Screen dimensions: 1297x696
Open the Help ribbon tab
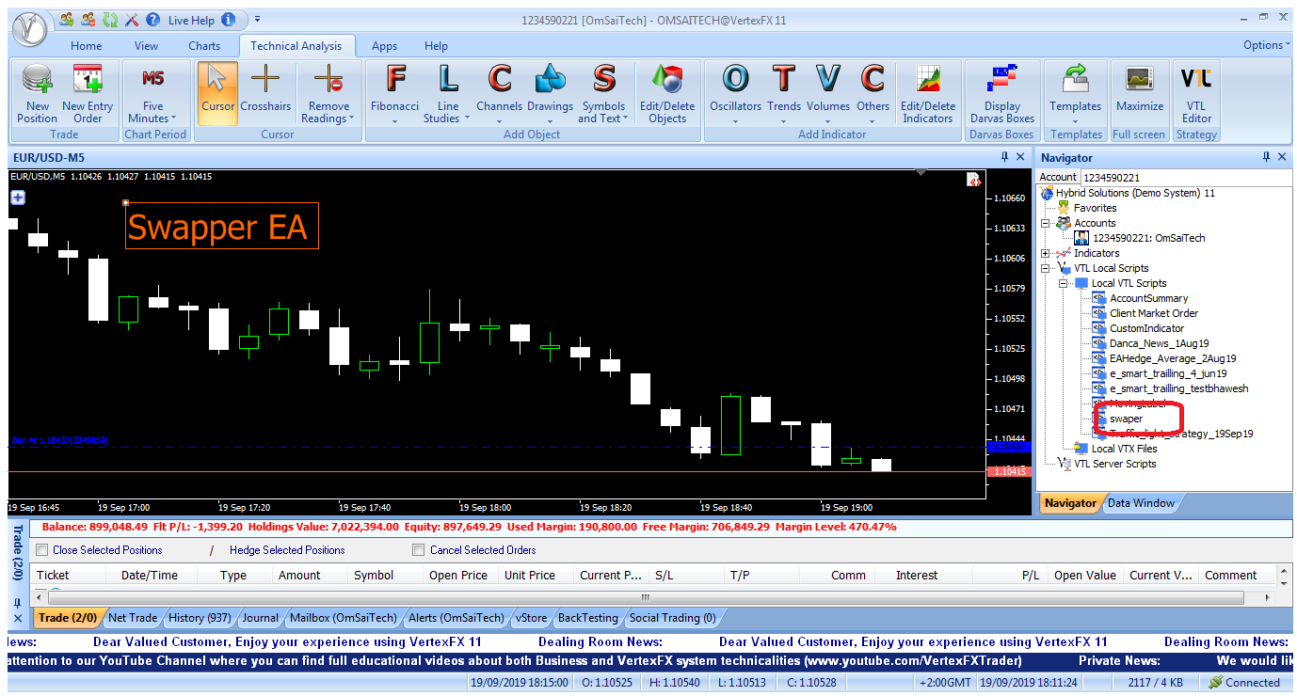(436, 45)
